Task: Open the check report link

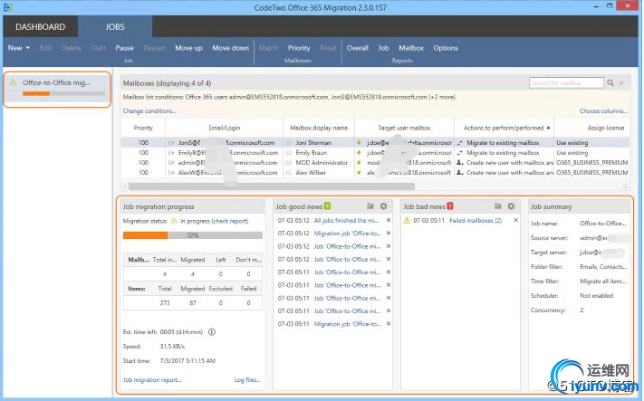Action: coord(230,221)
